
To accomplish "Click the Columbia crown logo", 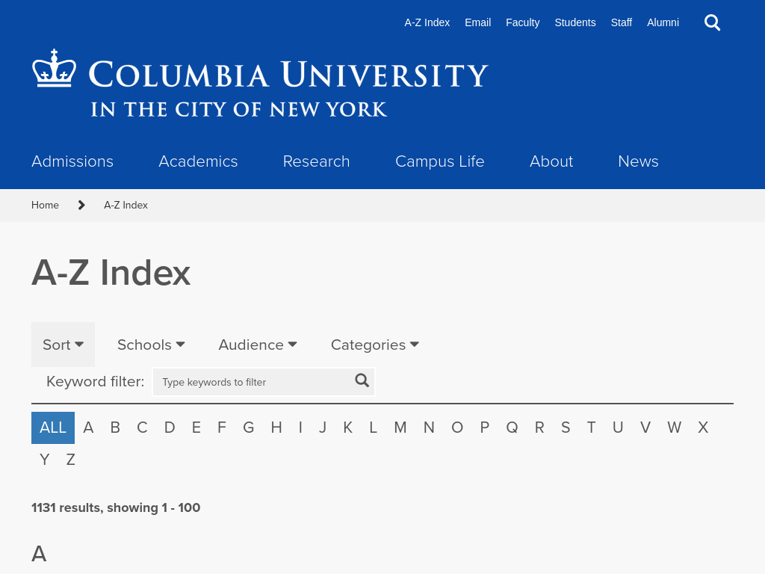I will pos(54,68).
